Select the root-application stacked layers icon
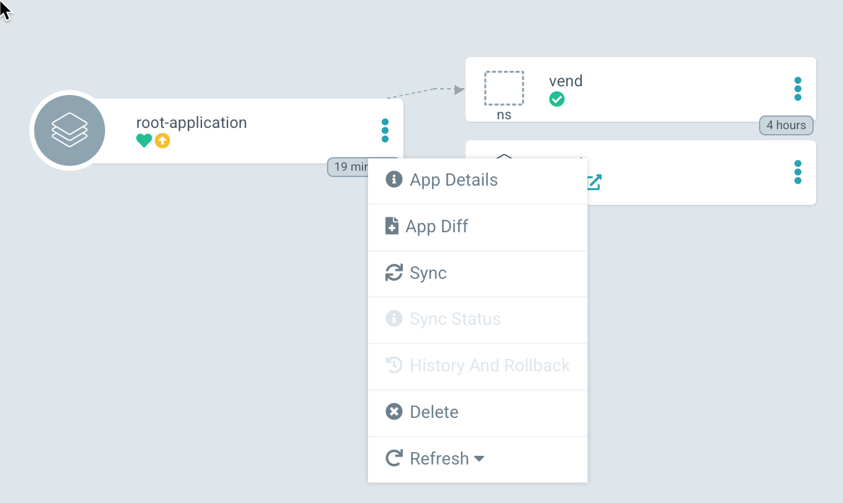This screenshot has height=503, width=843. (69, 130)
